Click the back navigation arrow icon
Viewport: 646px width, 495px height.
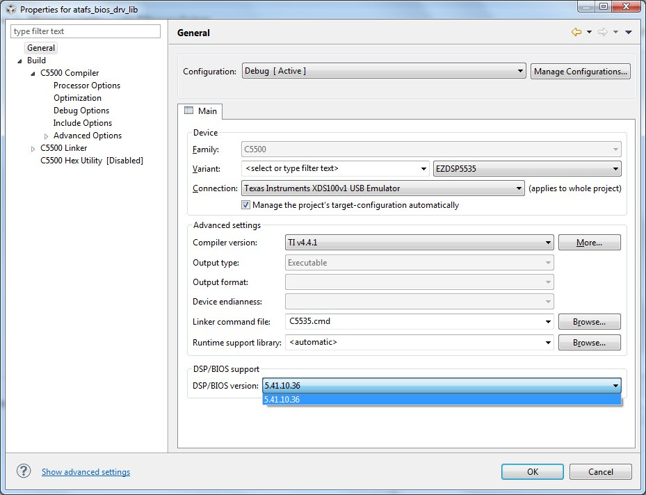click(576, 32)
